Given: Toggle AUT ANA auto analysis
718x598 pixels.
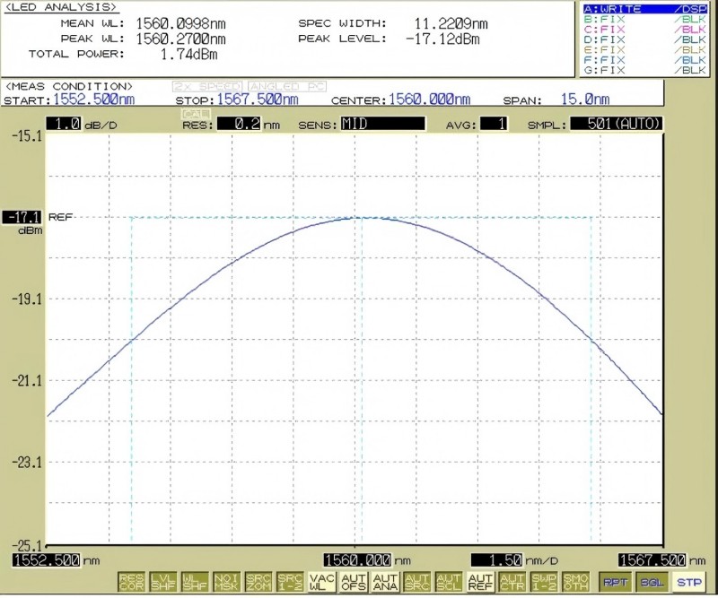Looking at the screenshot, I should coord(385,582).
